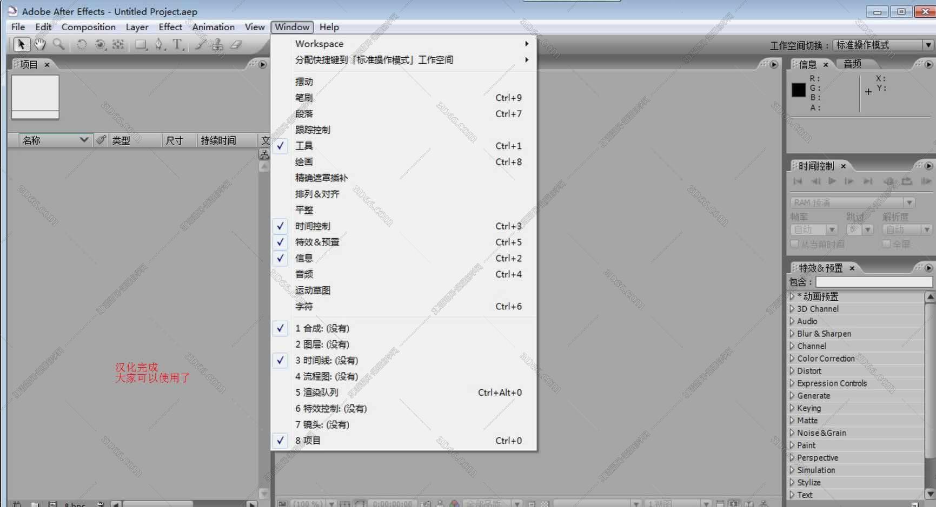This screenshot has height=507, width=936.
Task: Click First Frame button in 时间控制
Action: (x=798, y=181)
